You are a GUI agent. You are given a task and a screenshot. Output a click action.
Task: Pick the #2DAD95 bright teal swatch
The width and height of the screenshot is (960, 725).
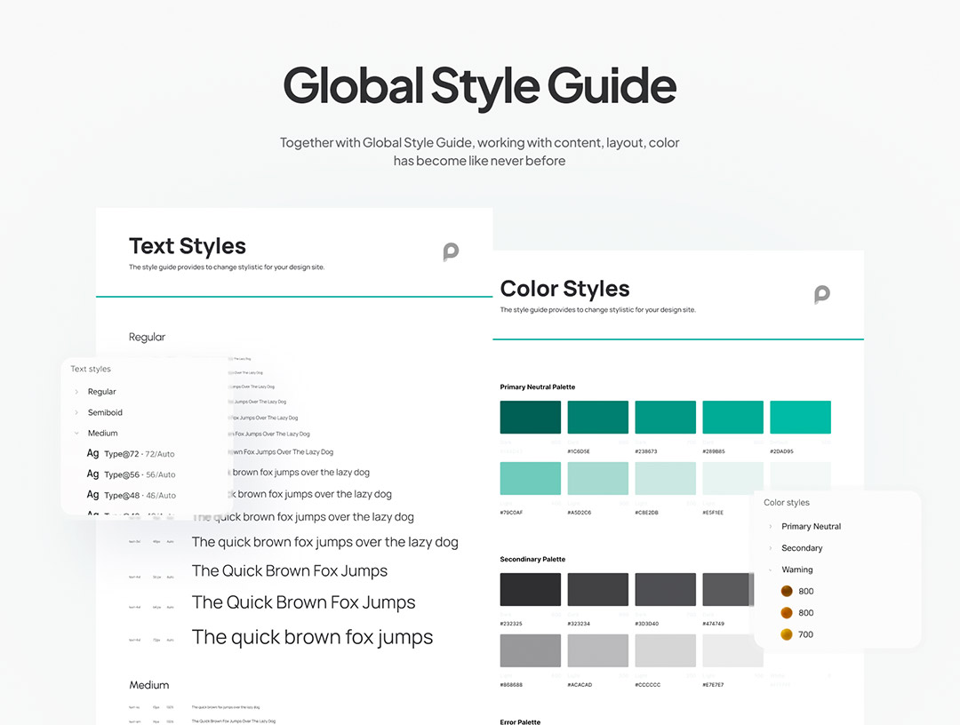click(800, 418)
